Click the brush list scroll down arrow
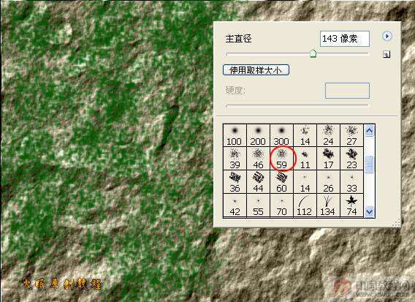The width and height of the screenshot is (415, 302). click(x=369, y=211)
